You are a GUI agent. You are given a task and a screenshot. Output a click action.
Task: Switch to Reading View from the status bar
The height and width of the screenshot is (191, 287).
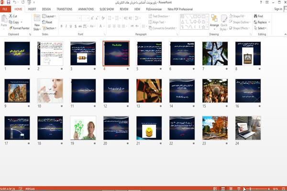(x=231, y=189)
